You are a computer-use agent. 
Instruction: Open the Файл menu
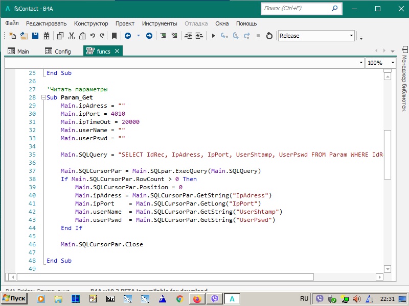click(x=12, y=23)
